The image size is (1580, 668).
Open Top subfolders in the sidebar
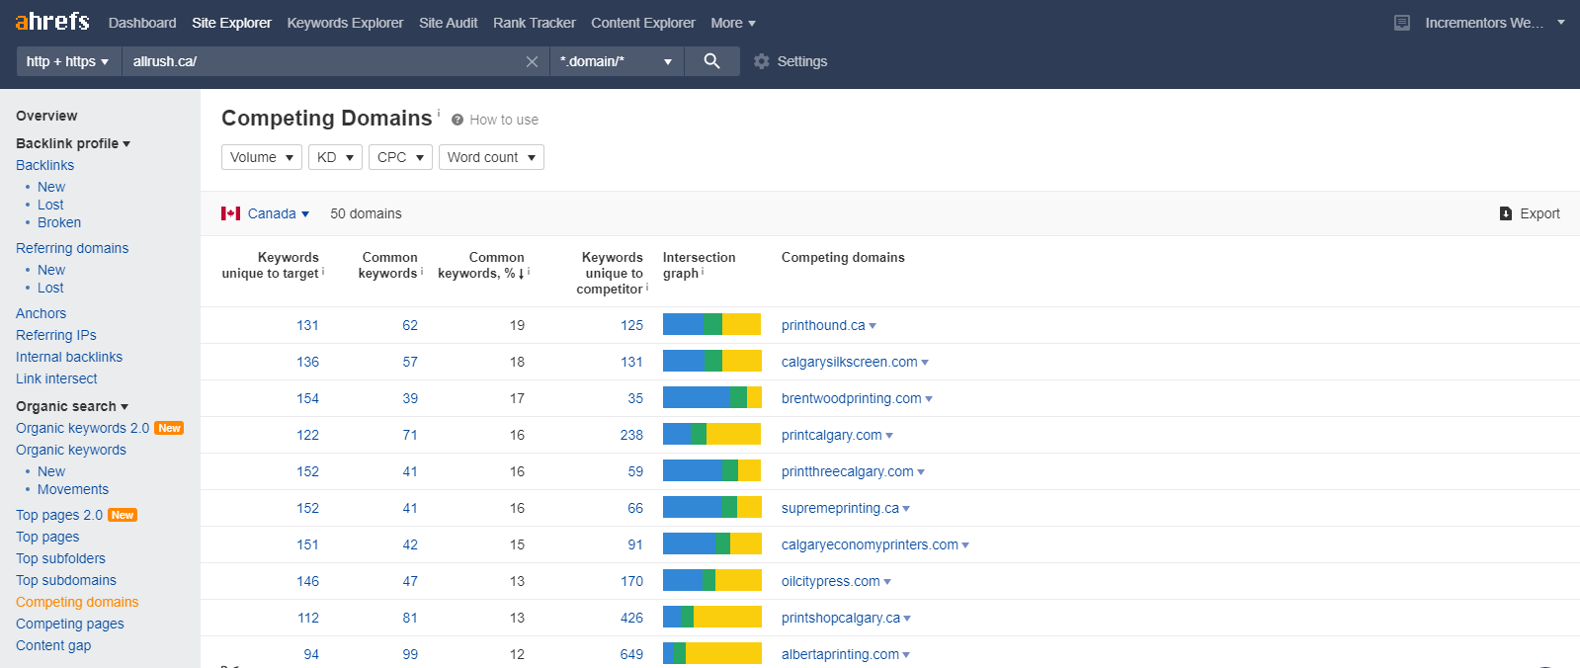pyautogui.click(x=60, y=558)
